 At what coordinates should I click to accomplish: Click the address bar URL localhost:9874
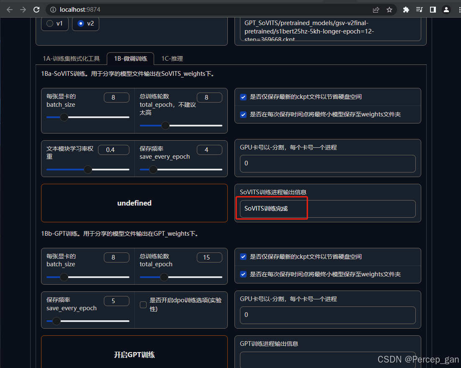pyautogui.click(x=80, y=10)
